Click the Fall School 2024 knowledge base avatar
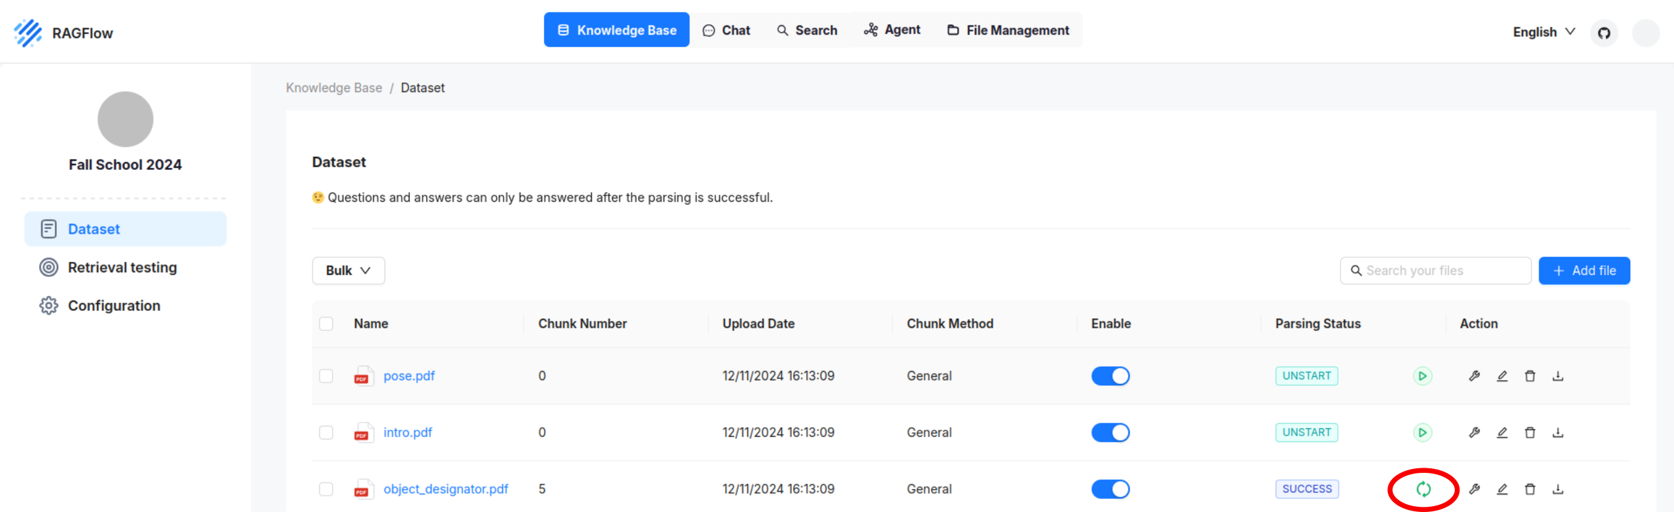The image size is (1674, 512). [126, 120]
